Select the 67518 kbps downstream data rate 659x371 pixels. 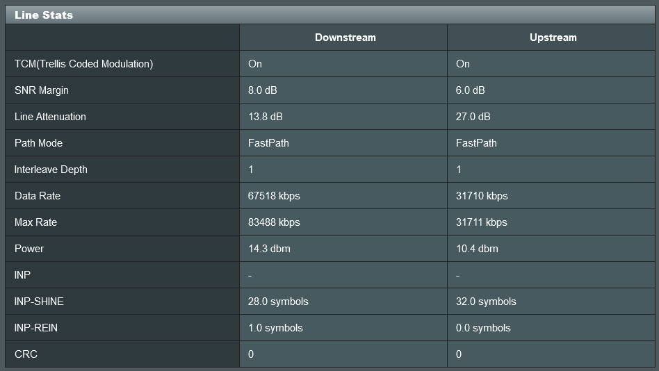(274, 196)
